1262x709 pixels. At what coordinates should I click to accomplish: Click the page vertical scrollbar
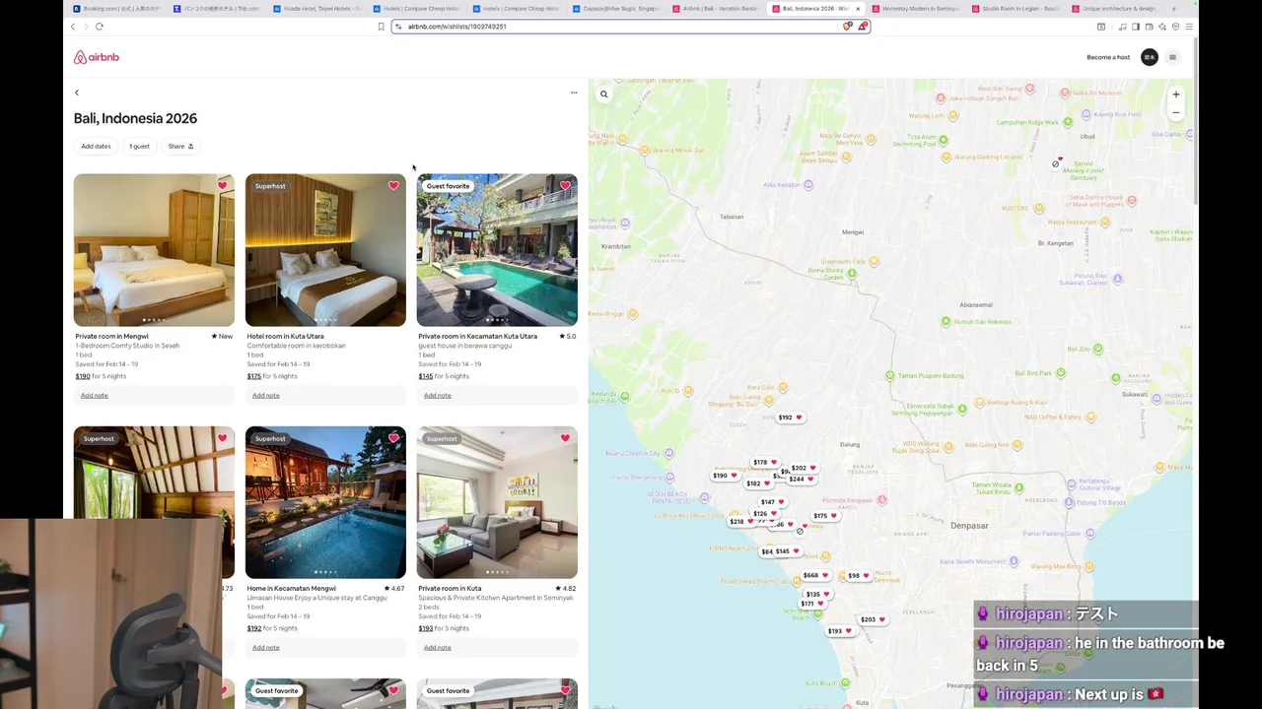tap(1197, 123)
